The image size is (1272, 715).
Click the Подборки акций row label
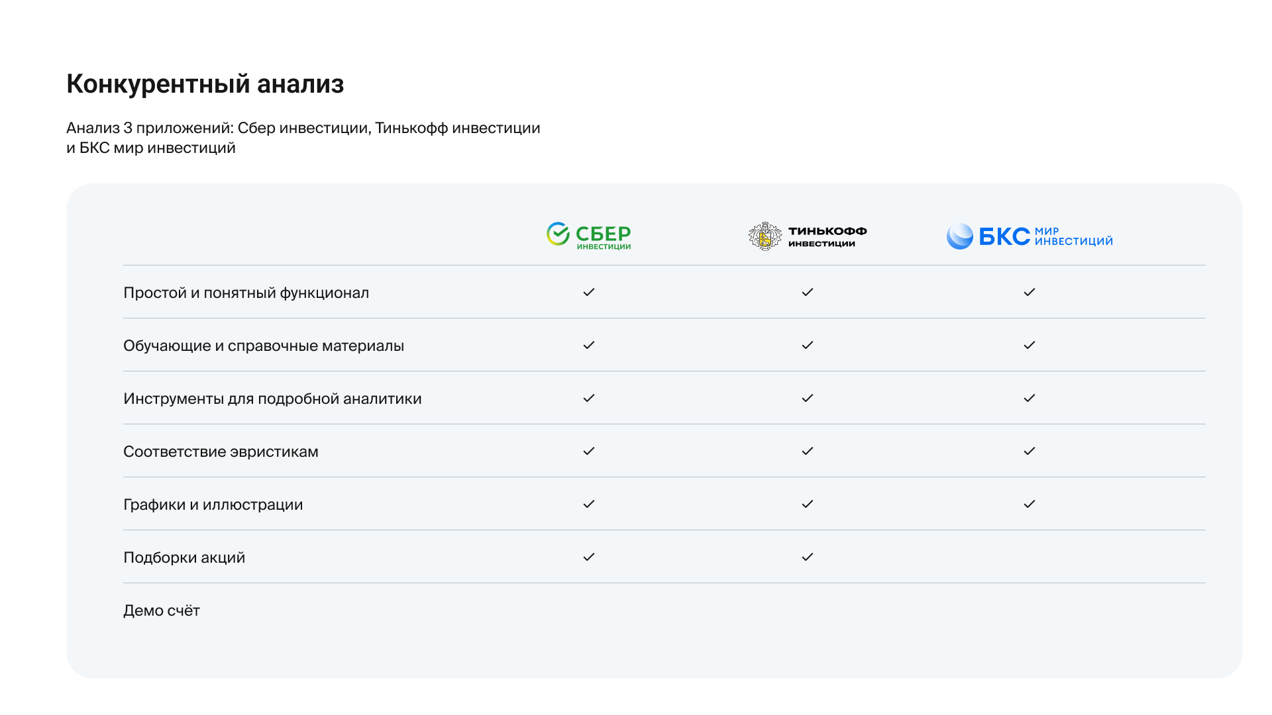click(184, 557)
